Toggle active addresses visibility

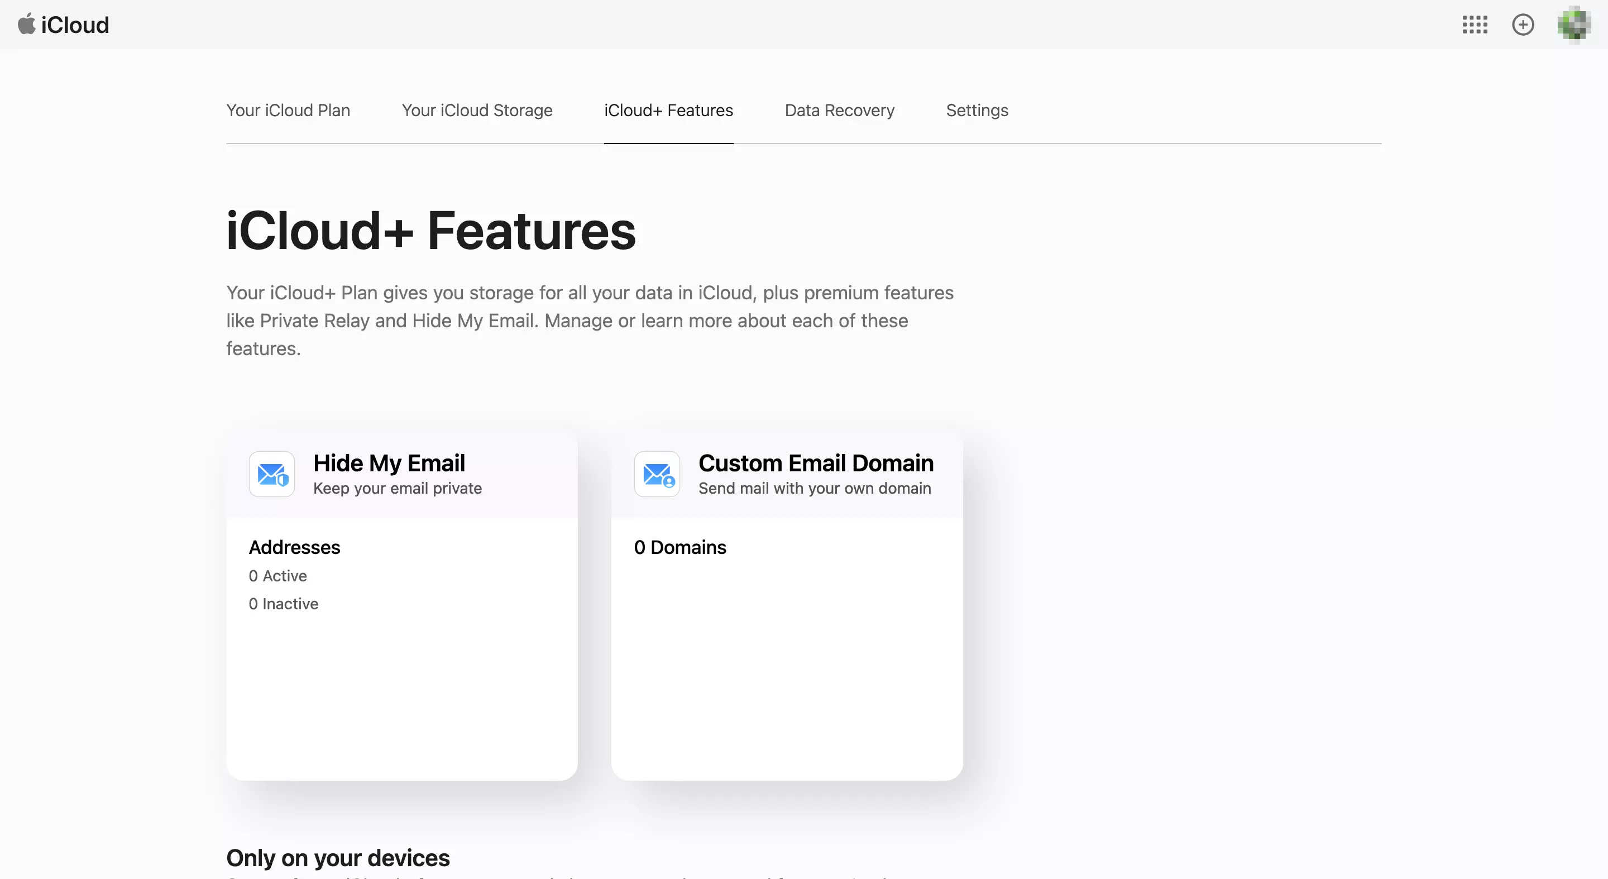coord(277,576)
